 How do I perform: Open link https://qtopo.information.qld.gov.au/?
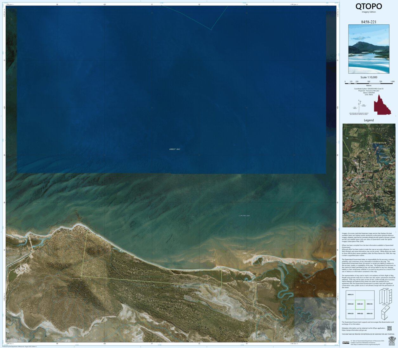(x=354, y=330)
